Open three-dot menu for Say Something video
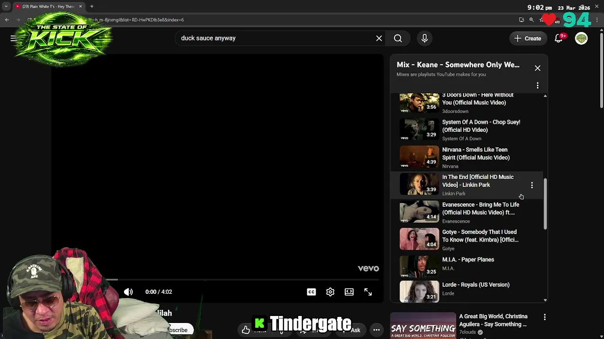The width and height of the screenshot is (604, 339). click(x=545, y=317)
